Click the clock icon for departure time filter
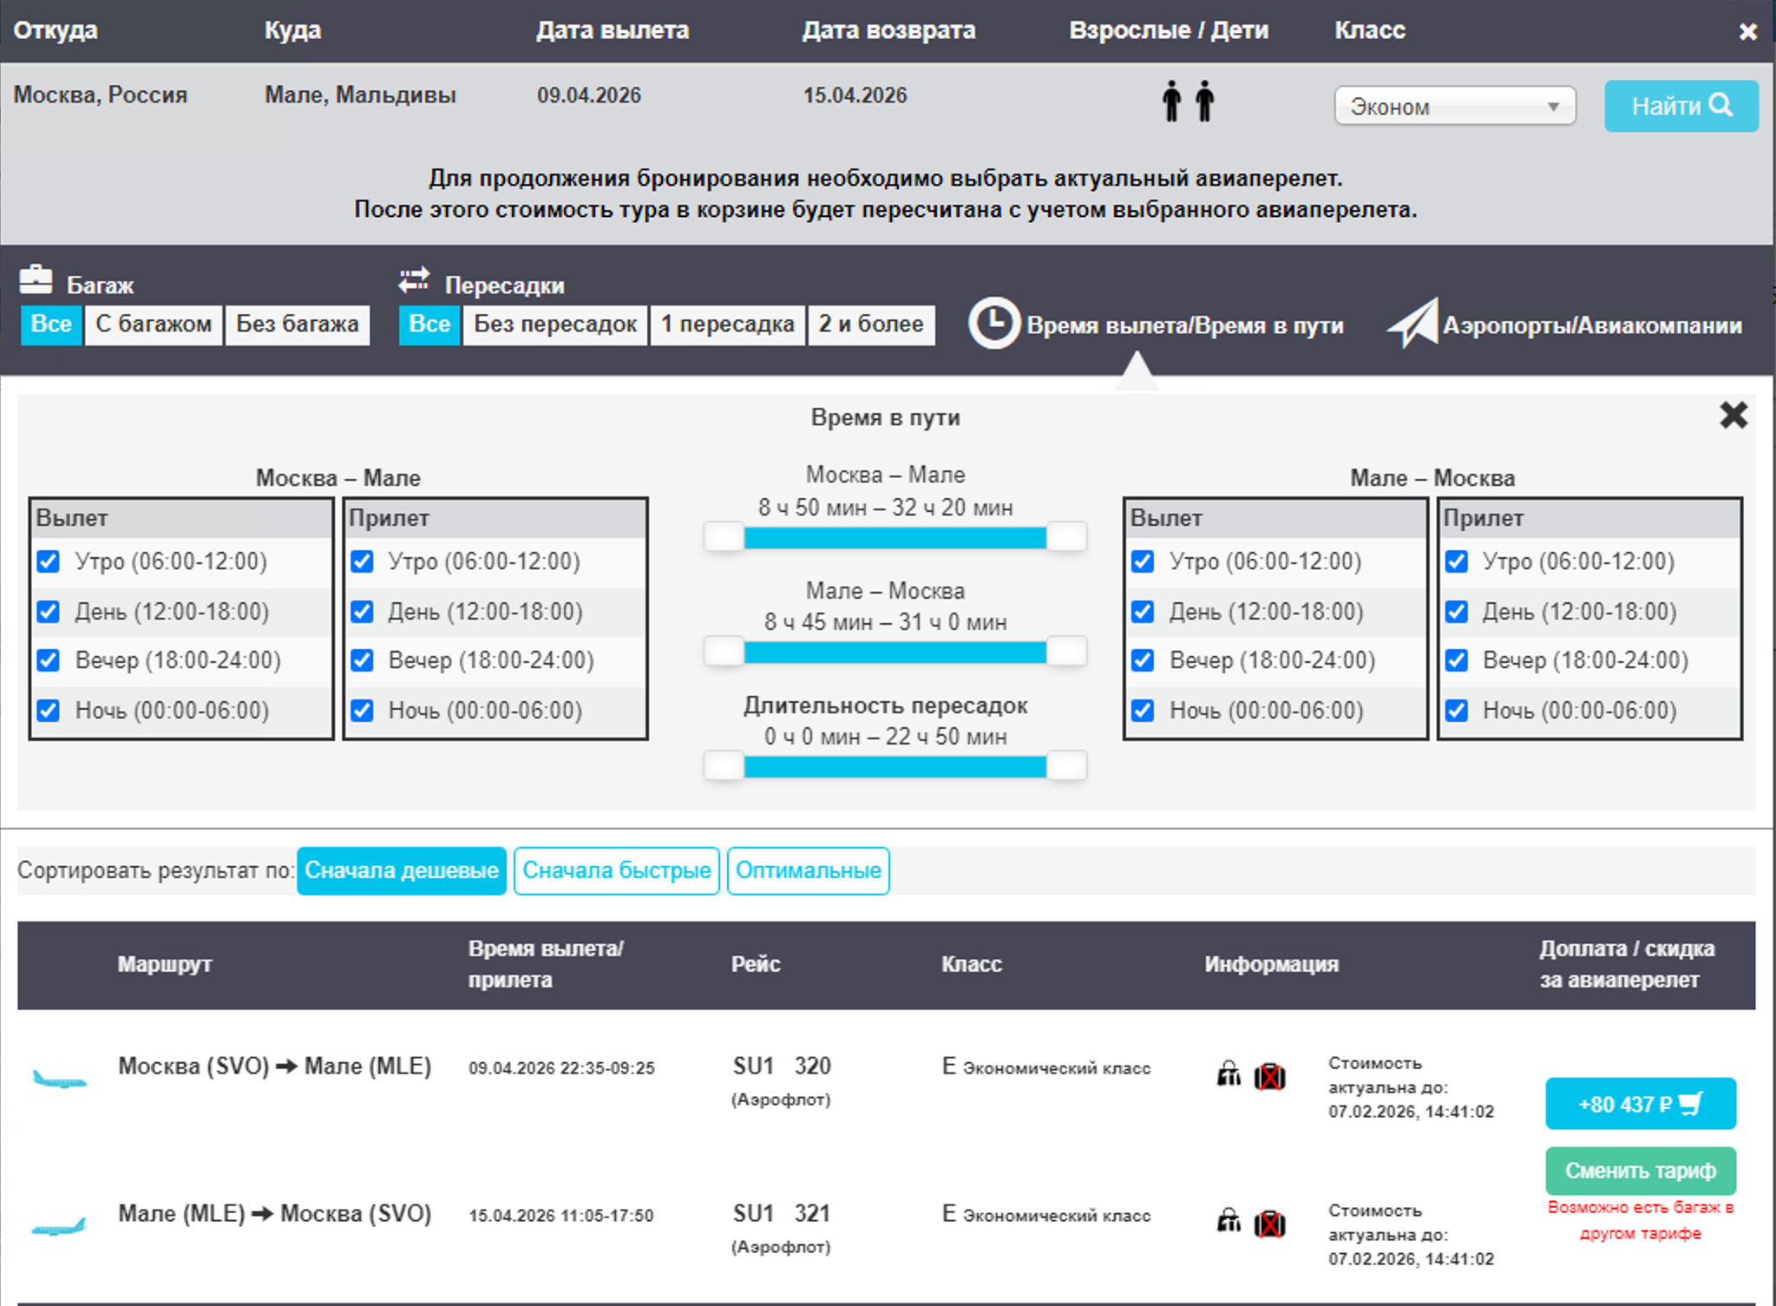The height and width of the screenshot is (1306, 1776). pos(993,325)
